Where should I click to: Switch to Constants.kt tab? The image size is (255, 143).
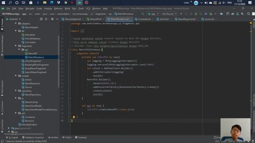(144, 19)
